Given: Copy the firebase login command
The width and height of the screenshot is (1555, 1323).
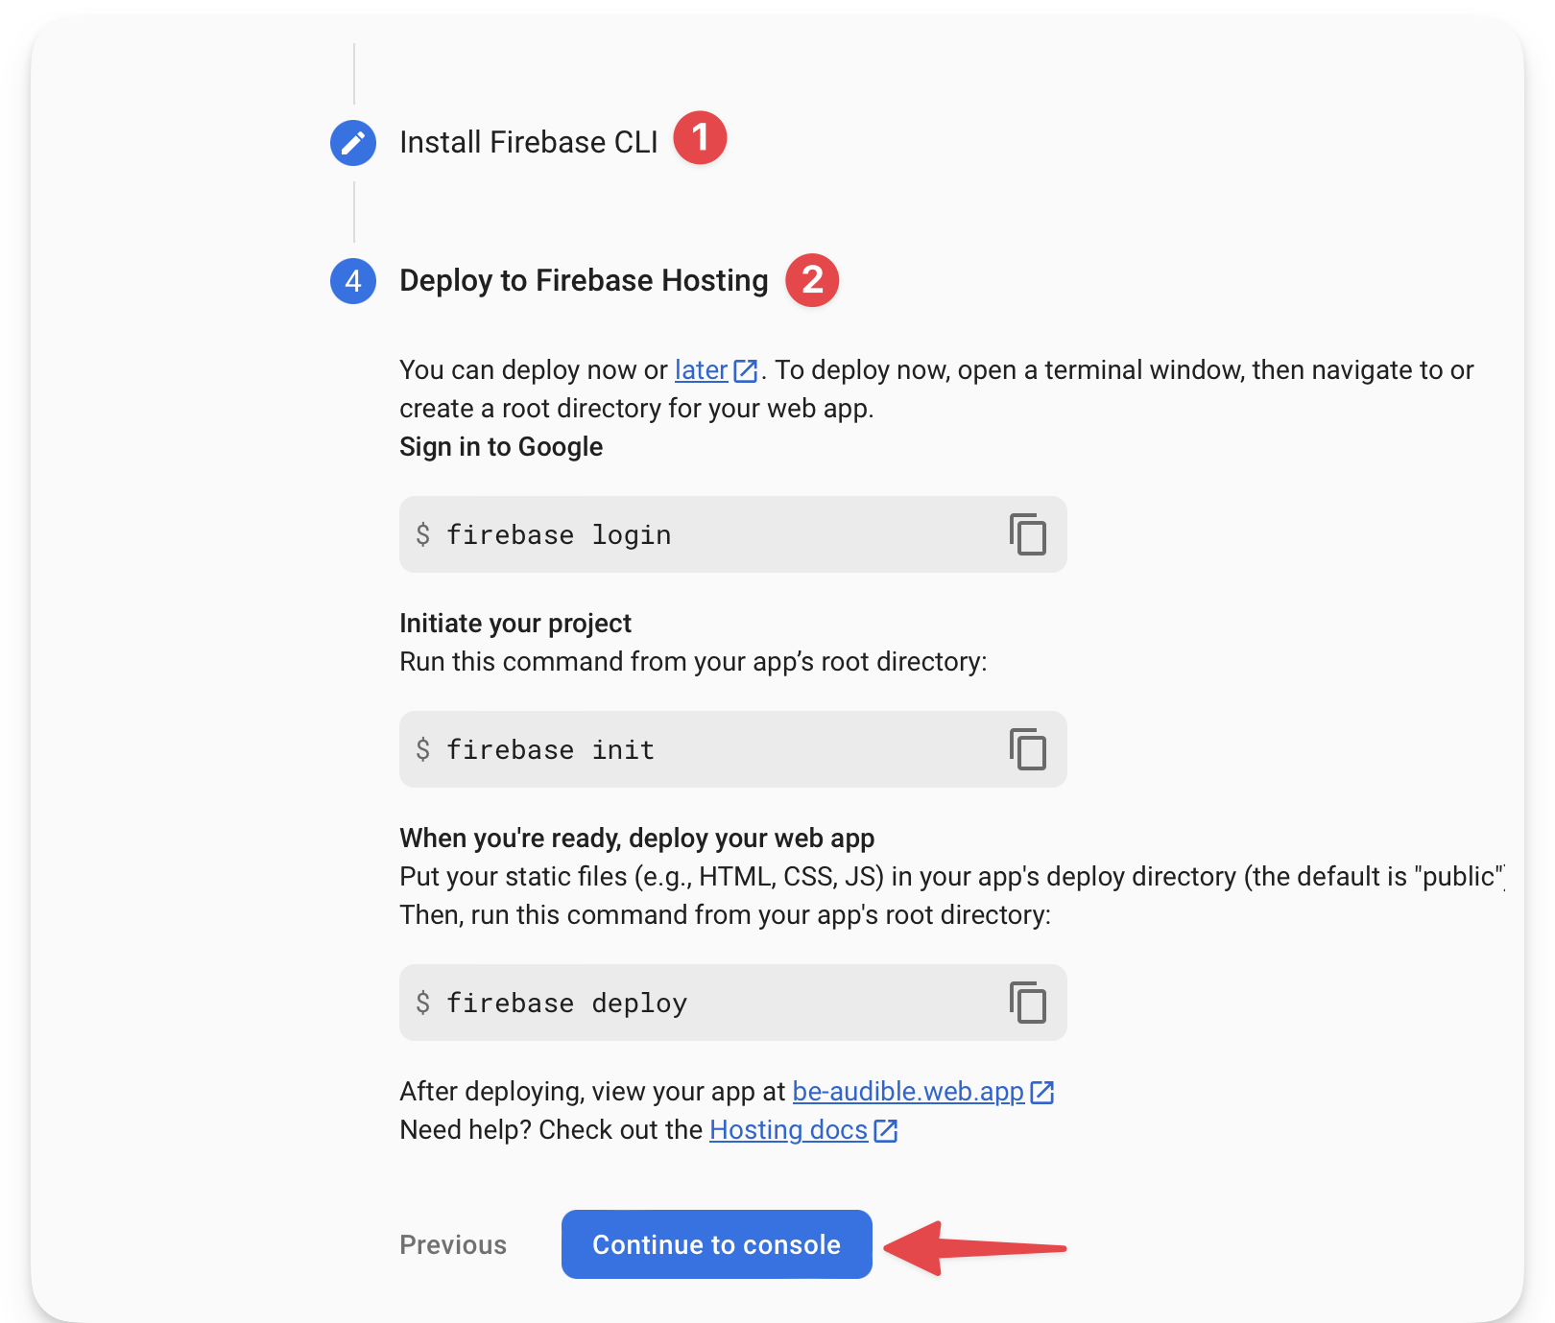Looking at the screenshot, I should tap(1030, 535).
